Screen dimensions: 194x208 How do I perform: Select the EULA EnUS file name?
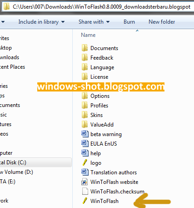pos(104,144)
